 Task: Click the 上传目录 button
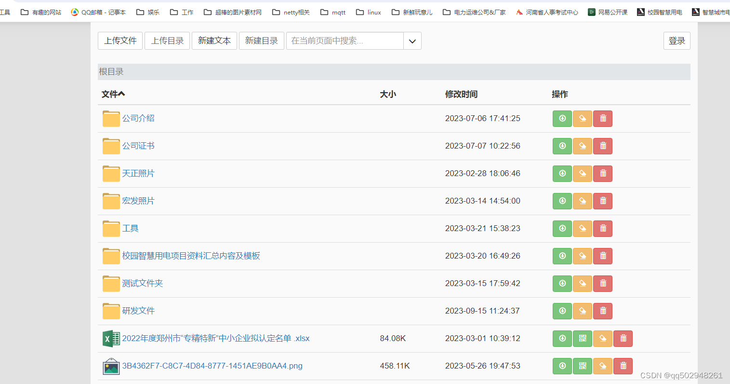tap(167, 41)
